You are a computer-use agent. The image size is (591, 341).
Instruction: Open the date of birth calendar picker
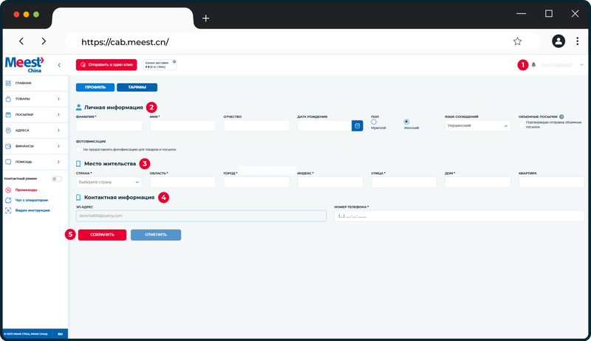tap(358, 125)
